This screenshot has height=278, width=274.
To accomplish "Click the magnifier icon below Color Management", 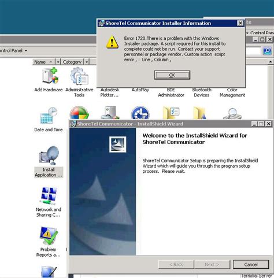I will click(x=232, y=113).
